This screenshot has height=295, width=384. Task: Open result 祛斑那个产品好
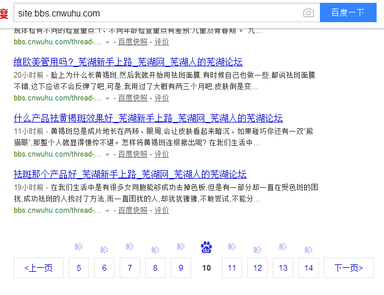tap(130, 174)
